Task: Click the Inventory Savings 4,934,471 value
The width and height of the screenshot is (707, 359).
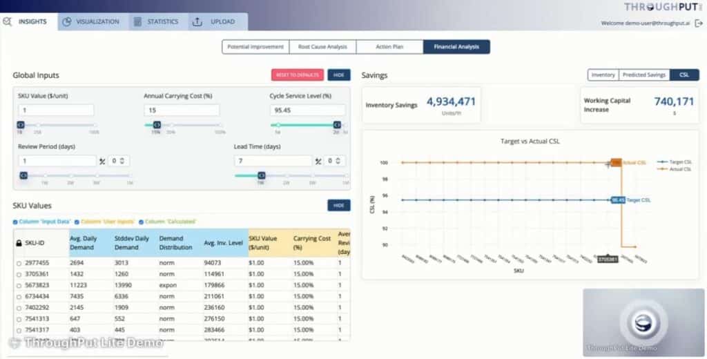Action: [451, 101]
